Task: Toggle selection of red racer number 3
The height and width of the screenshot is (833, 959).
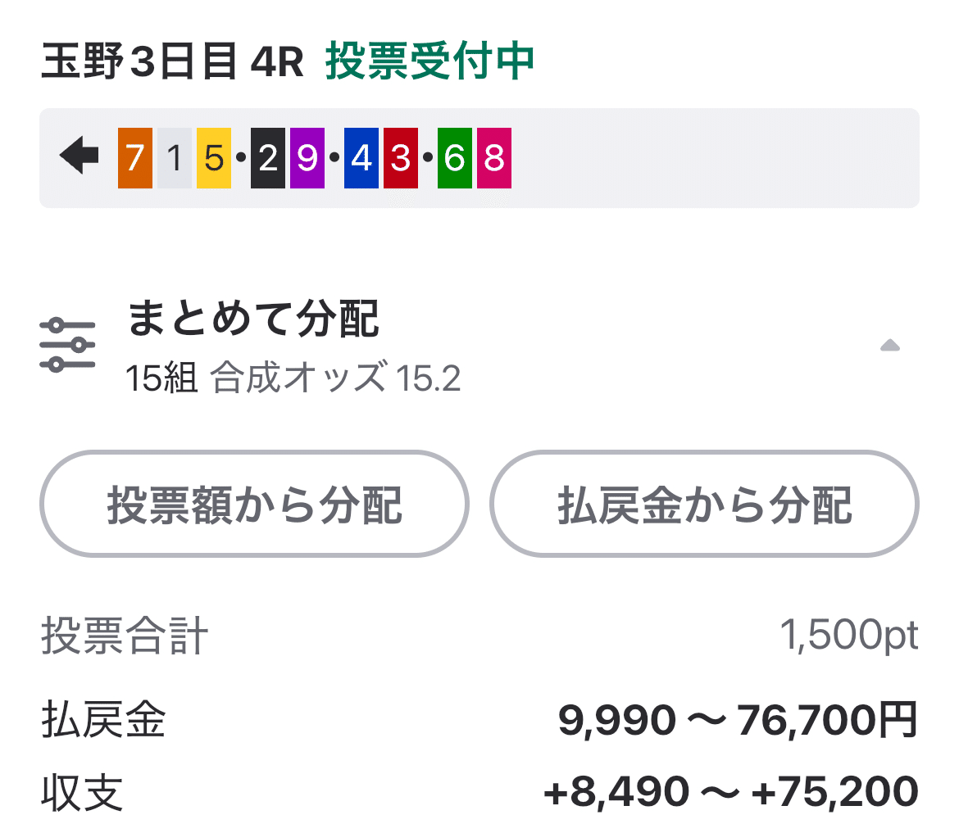Action: coord(401,156)
